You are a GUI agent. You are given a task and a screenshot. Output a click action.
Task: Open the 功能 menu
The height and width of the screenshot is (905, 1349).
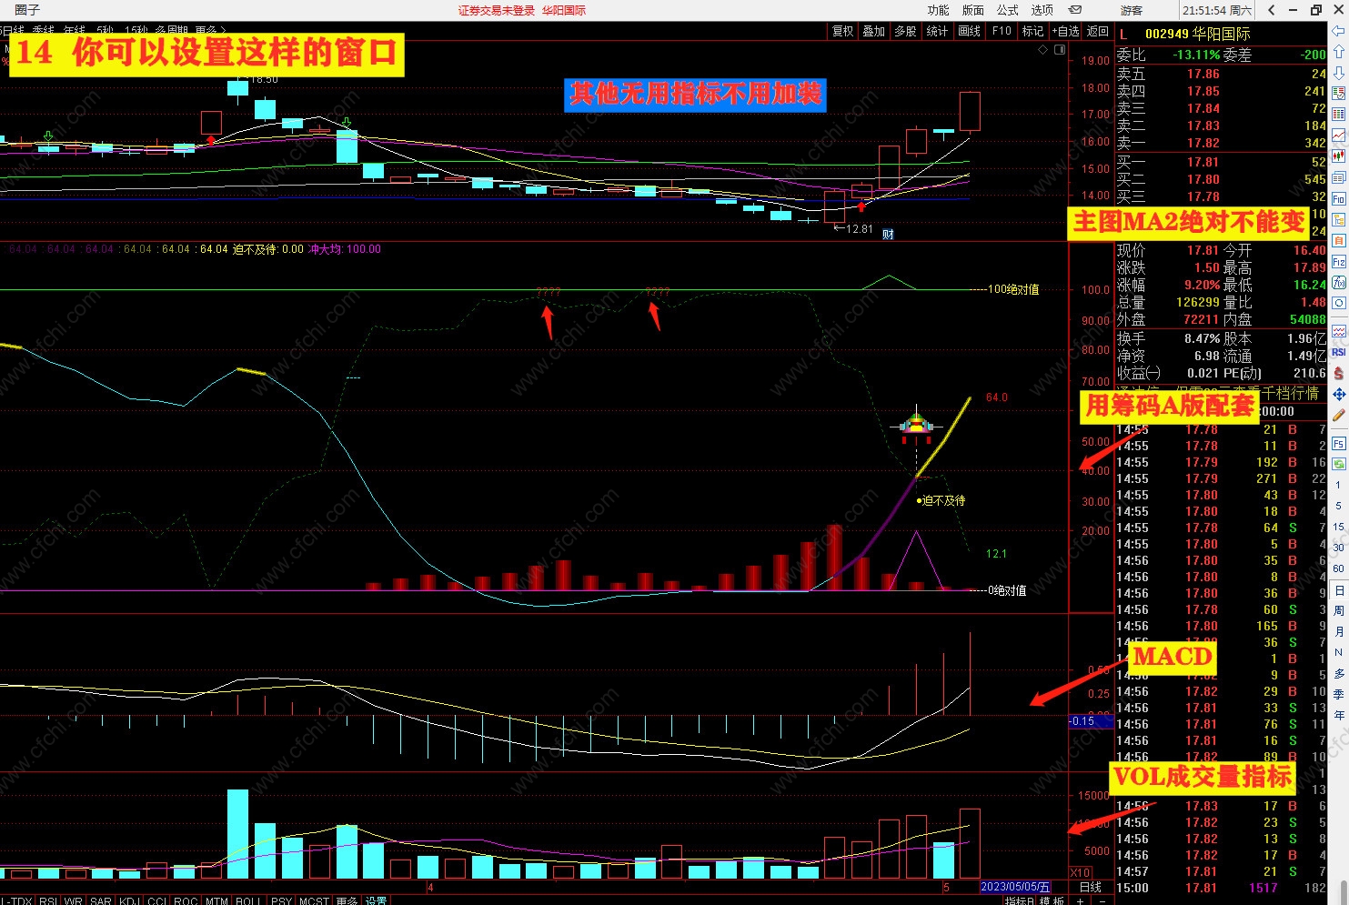coord(938,10)
